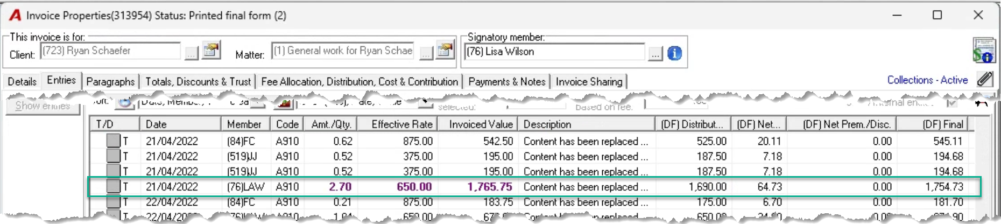The width and height of the screenshot is (1001, 224).
Task: Sort by the T/D column header
Action: coord(115,124)
